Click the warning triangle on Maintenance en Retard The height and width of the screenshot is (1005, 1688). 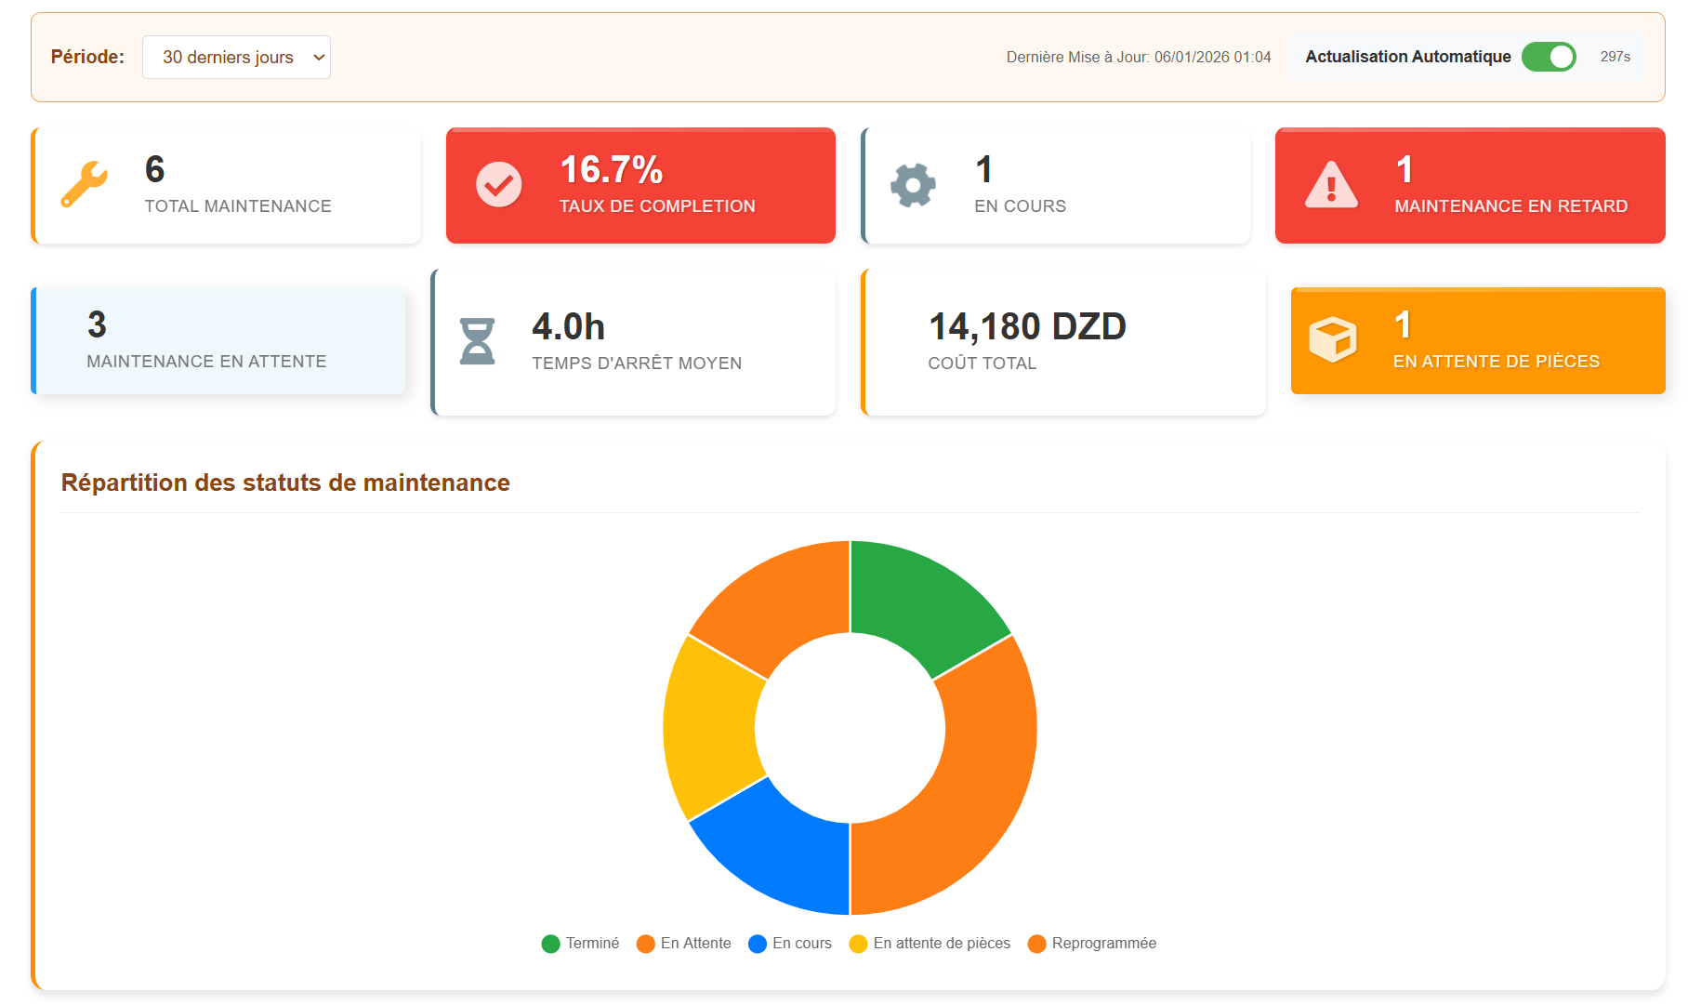coord(1331,185)
